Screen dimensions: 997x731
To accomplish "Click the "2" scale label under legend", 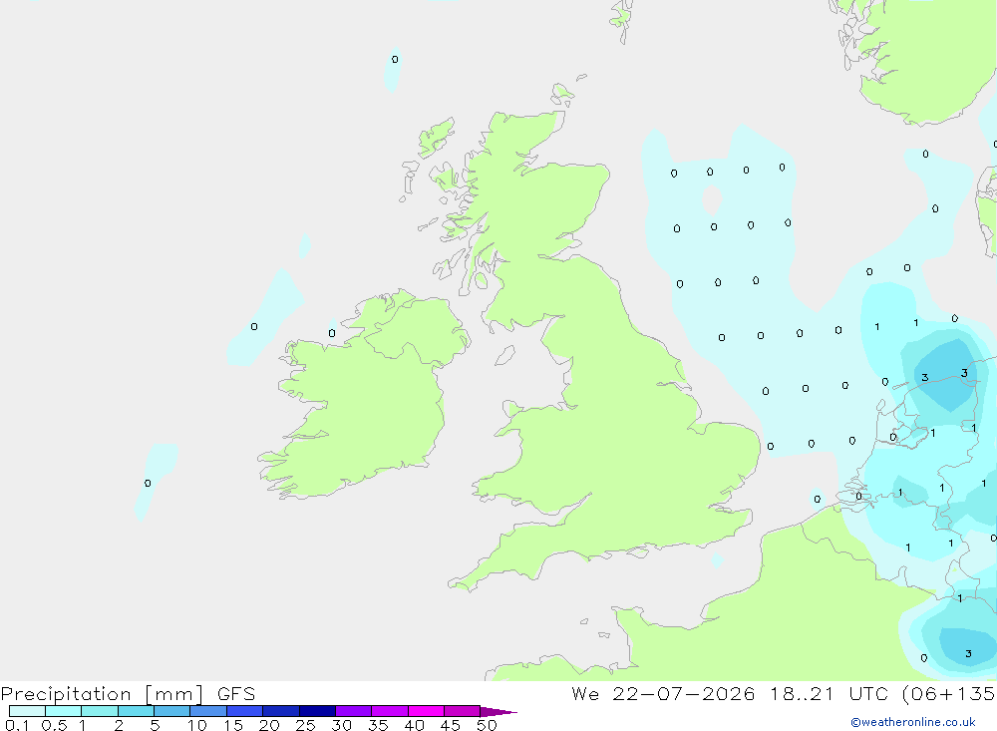I will (x=119, y=725).
